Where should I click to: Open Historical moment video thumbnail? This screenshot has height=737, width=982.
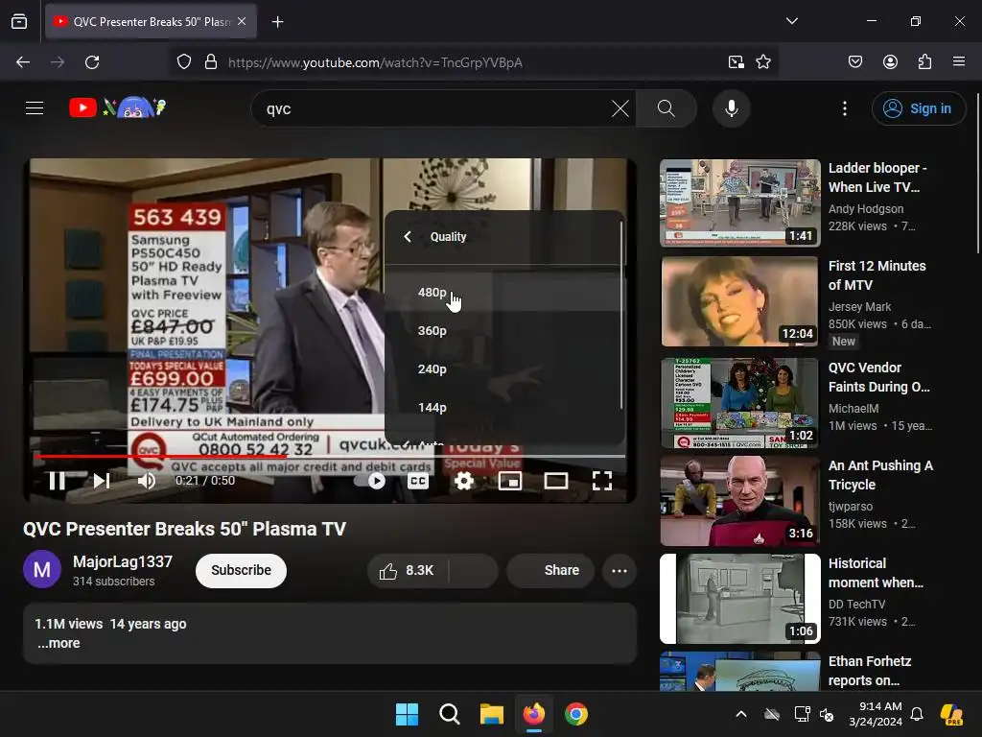[x=739, y=599]
